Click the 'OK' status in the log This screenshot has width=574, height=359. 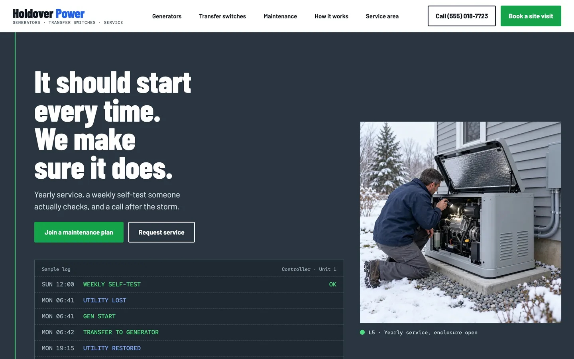click(332, 284)
